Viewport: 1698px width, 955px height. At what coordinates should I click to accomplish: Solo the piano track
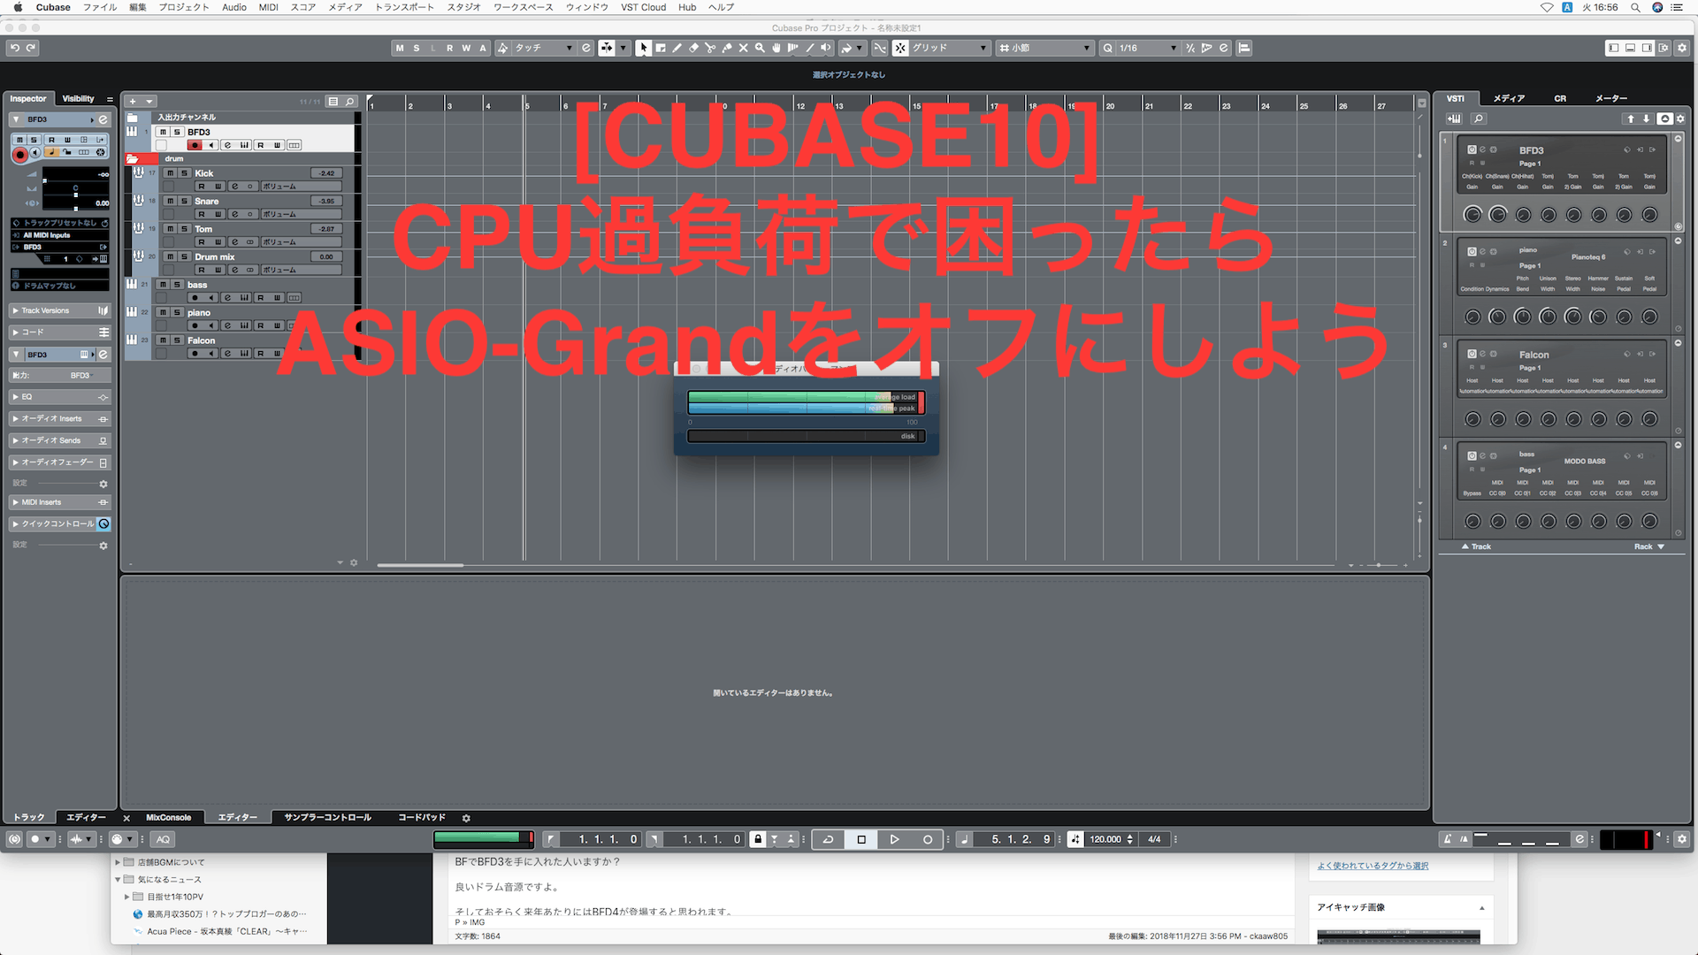point(177,313)
